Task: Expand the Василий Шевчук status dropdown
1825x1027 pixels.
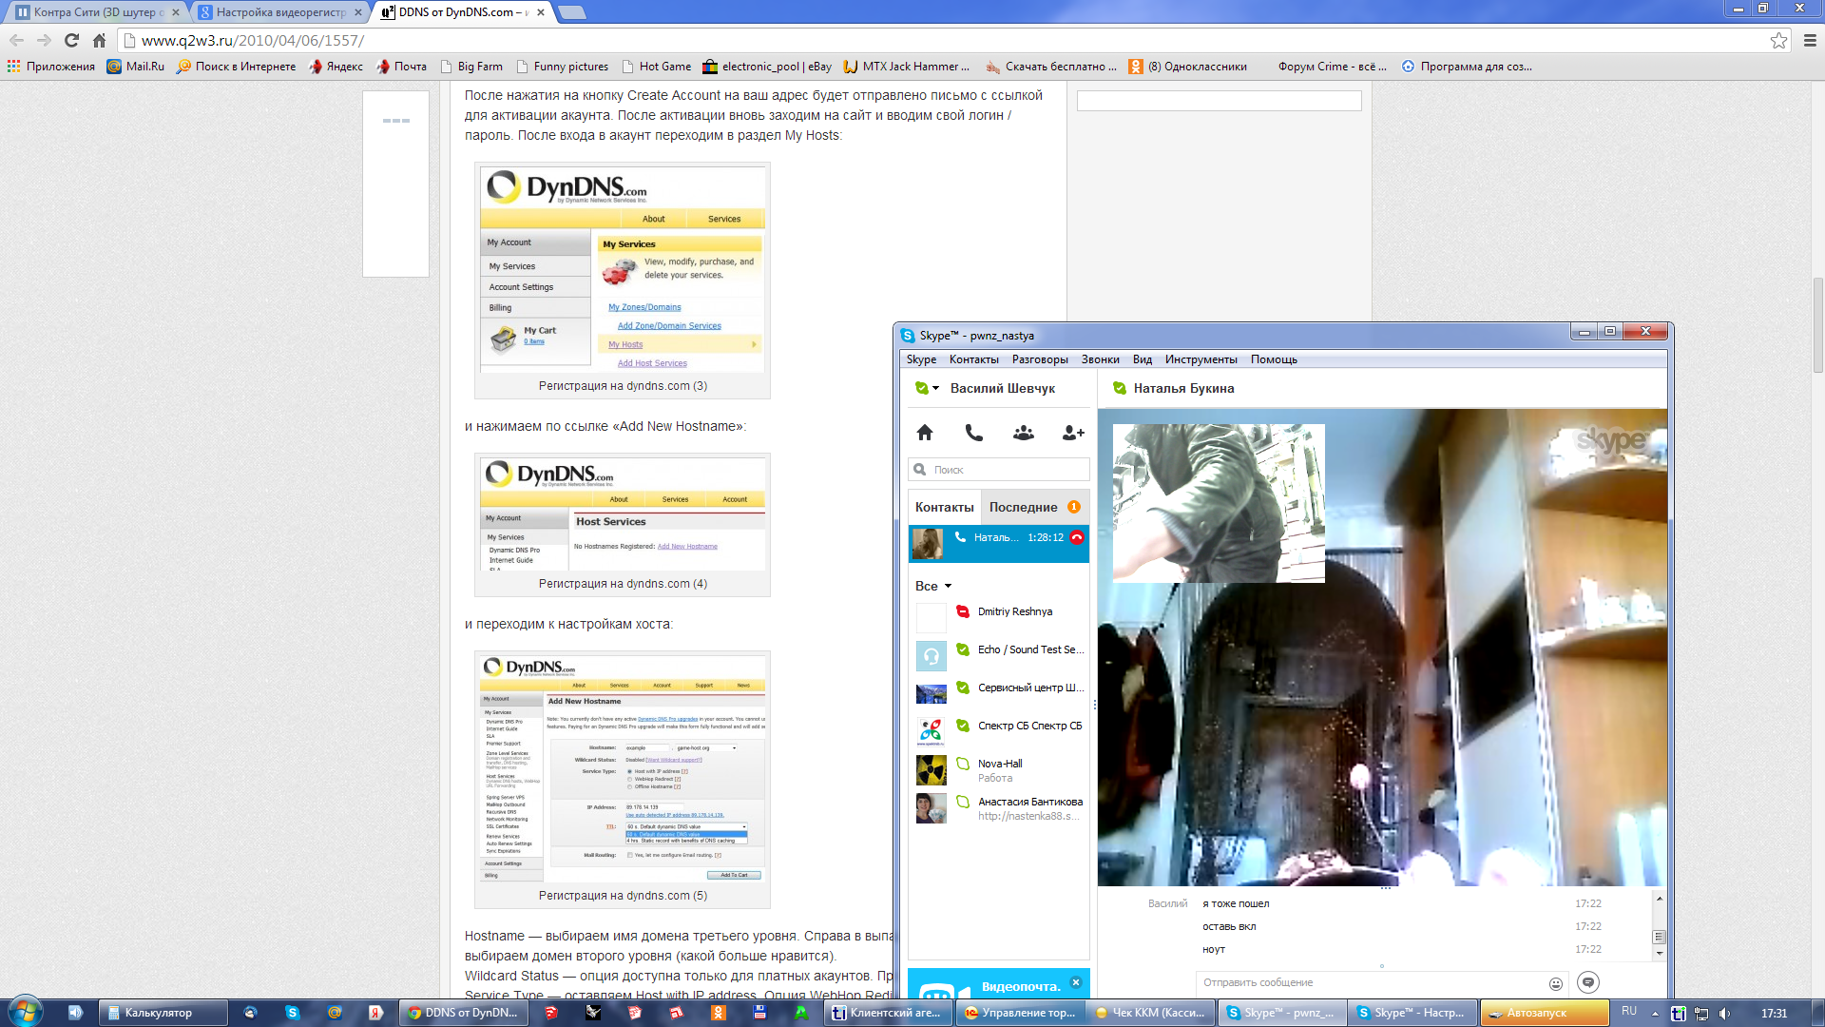Action: pyautogui.click(x=935, y=388)
